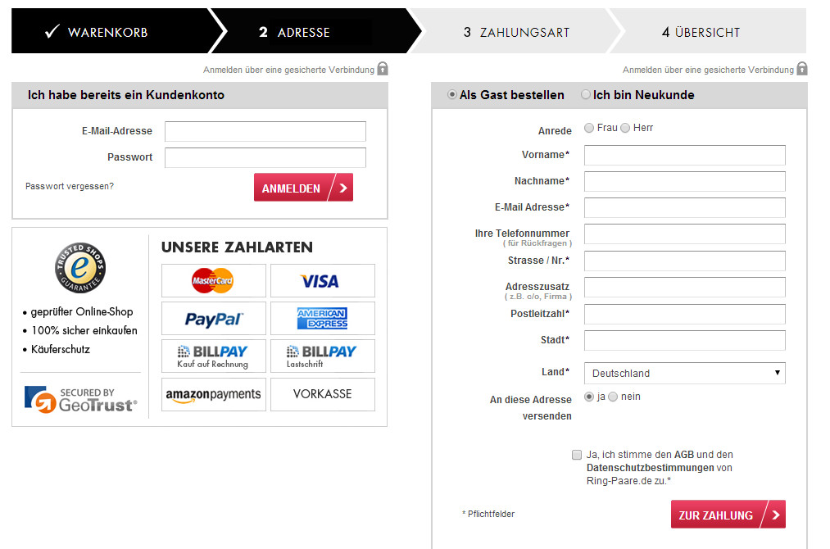
Task: Select nein for shipping to this address
Action: (613, 397)
